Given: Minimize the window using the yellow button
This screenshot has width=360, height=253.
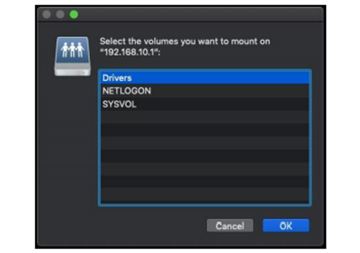Looking at the screenshot, I should click(61, 14).
